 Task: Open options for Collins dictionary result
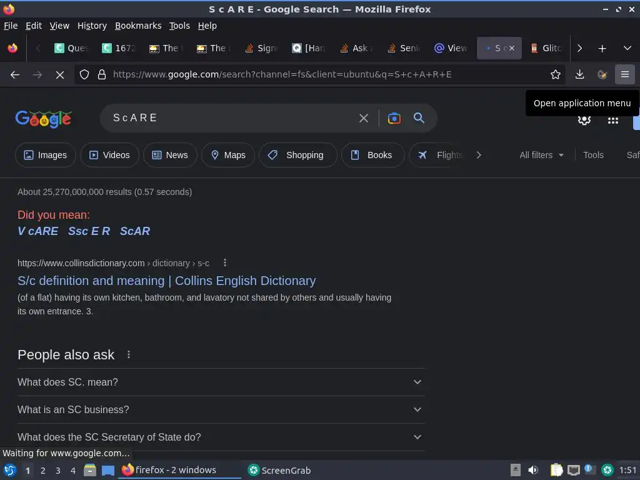click(225, 263)
